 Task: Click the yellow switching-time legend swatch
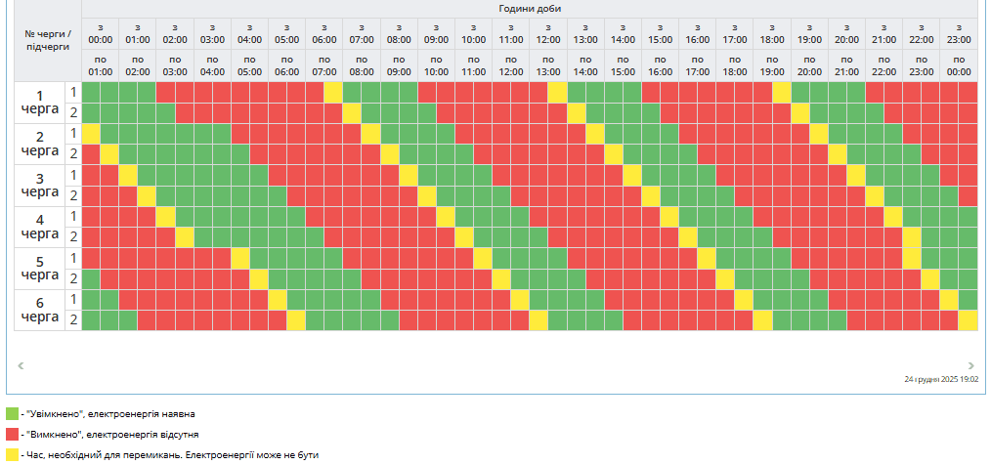point(12,454)
